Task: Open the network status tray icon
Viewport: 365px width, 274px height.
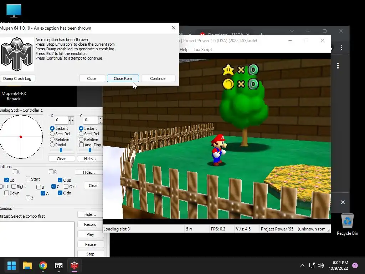Action: (312, 265)
